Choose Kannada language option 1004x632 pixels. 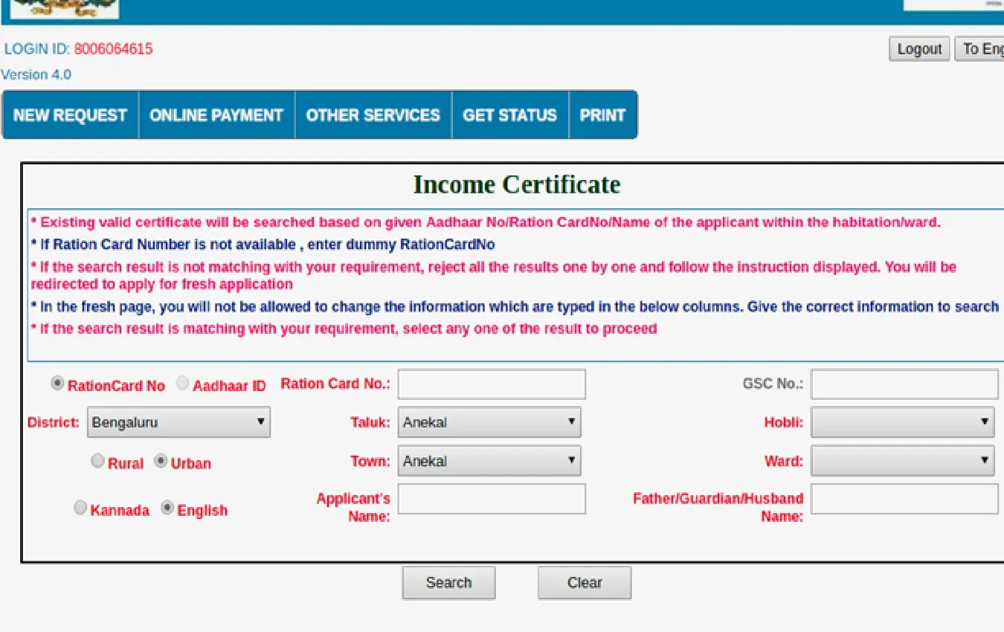[80, 507]
